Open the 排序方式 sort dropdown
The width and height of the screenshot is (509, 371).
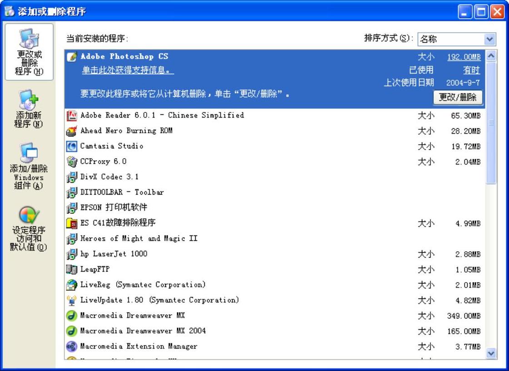point(456,39)
